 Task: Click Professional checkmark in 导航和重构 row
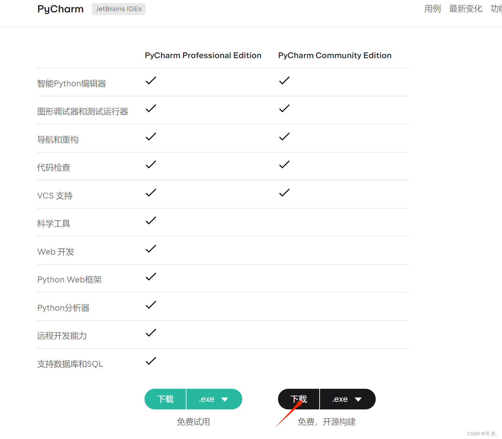[x=151, y=137]
